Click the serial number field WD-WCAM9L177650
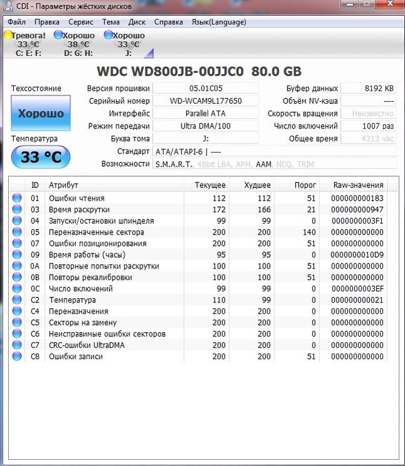 [205, 101]
